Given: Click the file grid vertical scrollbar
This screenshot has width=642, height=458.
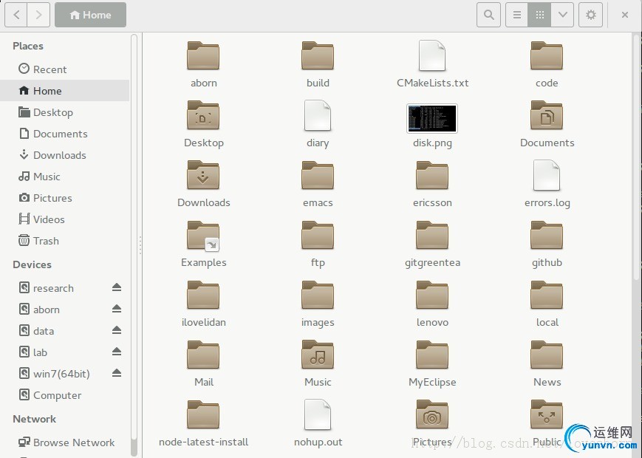Looking at the screenshot, I should pyautogui.click(x=636, y=157).
